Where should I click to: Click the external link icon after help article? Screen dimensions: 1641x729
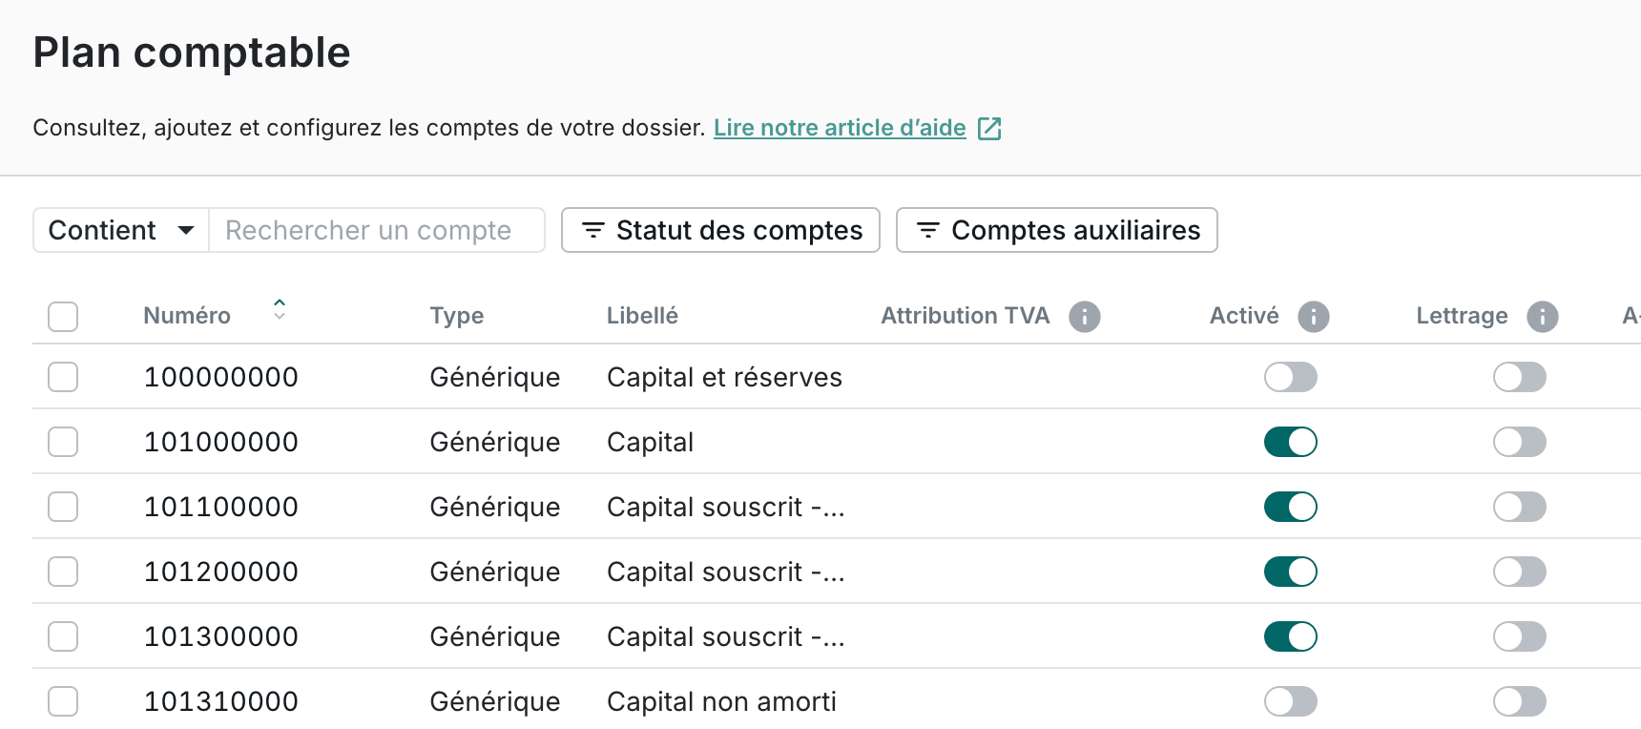click(x=989, y=128)
